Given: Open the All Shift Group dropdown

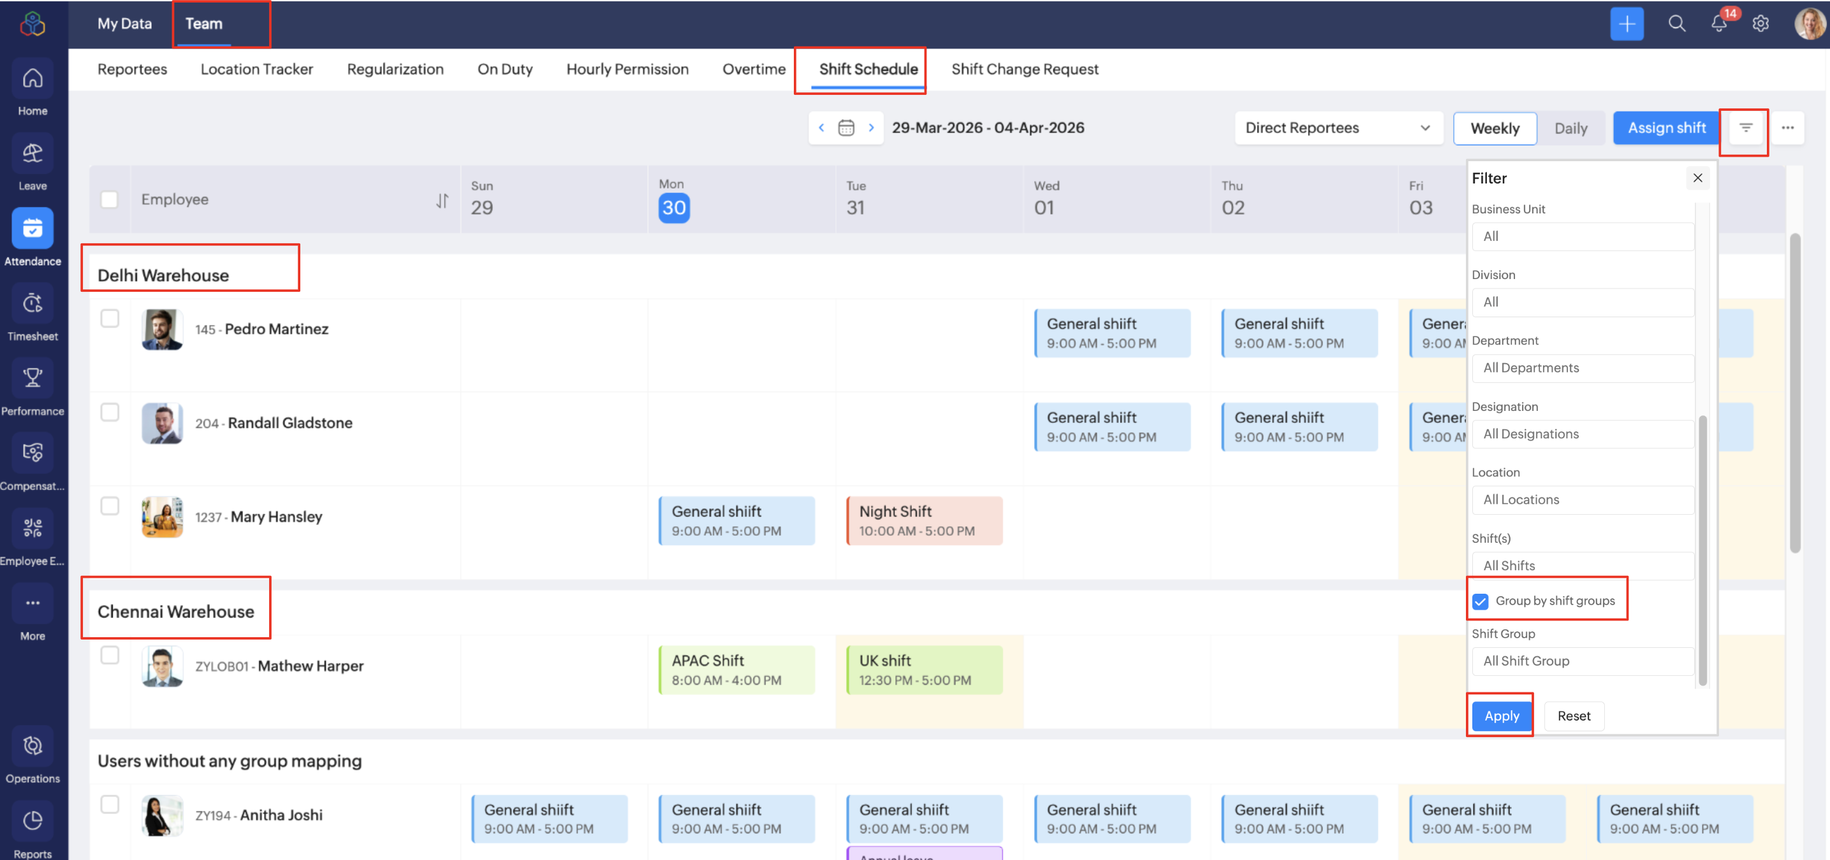Looking at the screenshot, I should coord(1583,661).
